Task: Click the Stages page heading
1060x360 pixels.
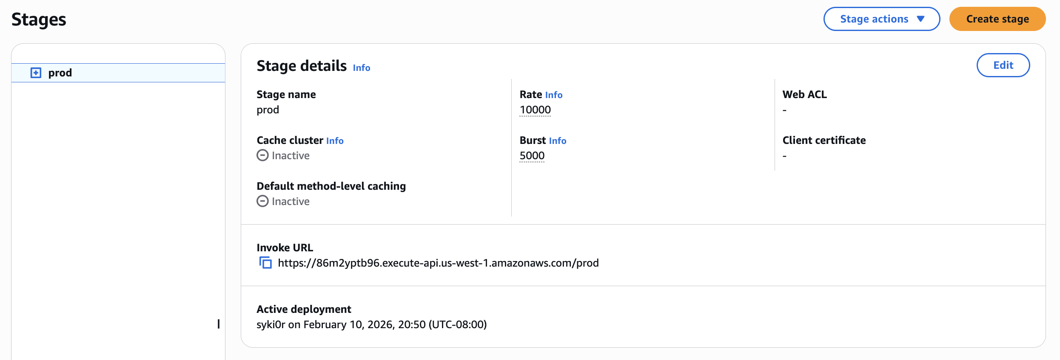Action: (39, 20)
